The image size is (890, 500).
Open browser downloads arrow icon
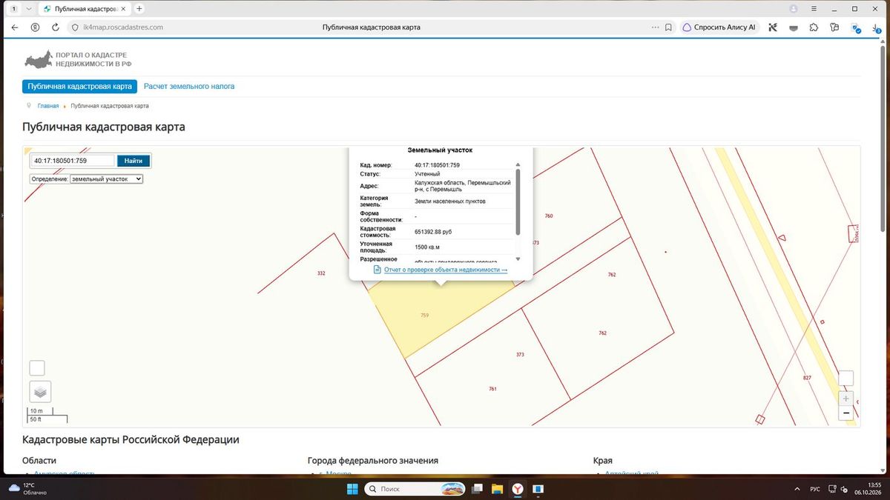tap(877, 27)
